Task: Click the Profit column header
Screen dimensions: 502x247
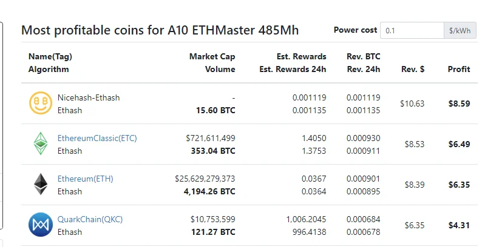Action: pyautogui.click(x=459, y=69)
